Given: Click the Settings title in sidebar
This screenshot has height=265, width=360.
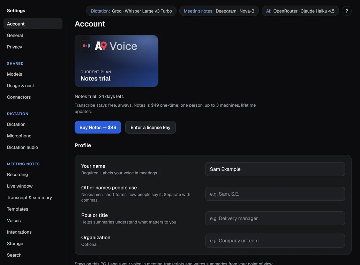Looking at the screenshot, I should (16, 10).
